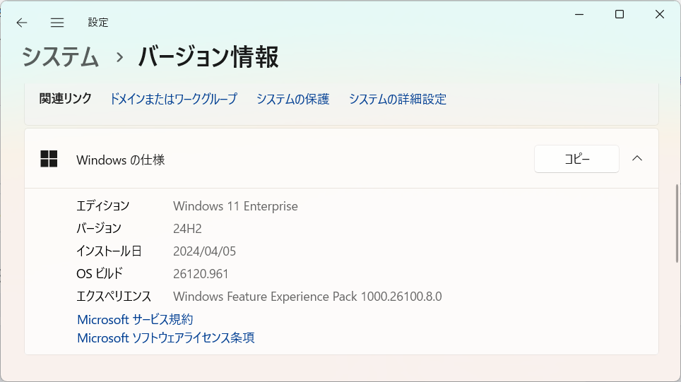Click the 設定 window title text
681x382 pixels.
click(x=98, y=23)
